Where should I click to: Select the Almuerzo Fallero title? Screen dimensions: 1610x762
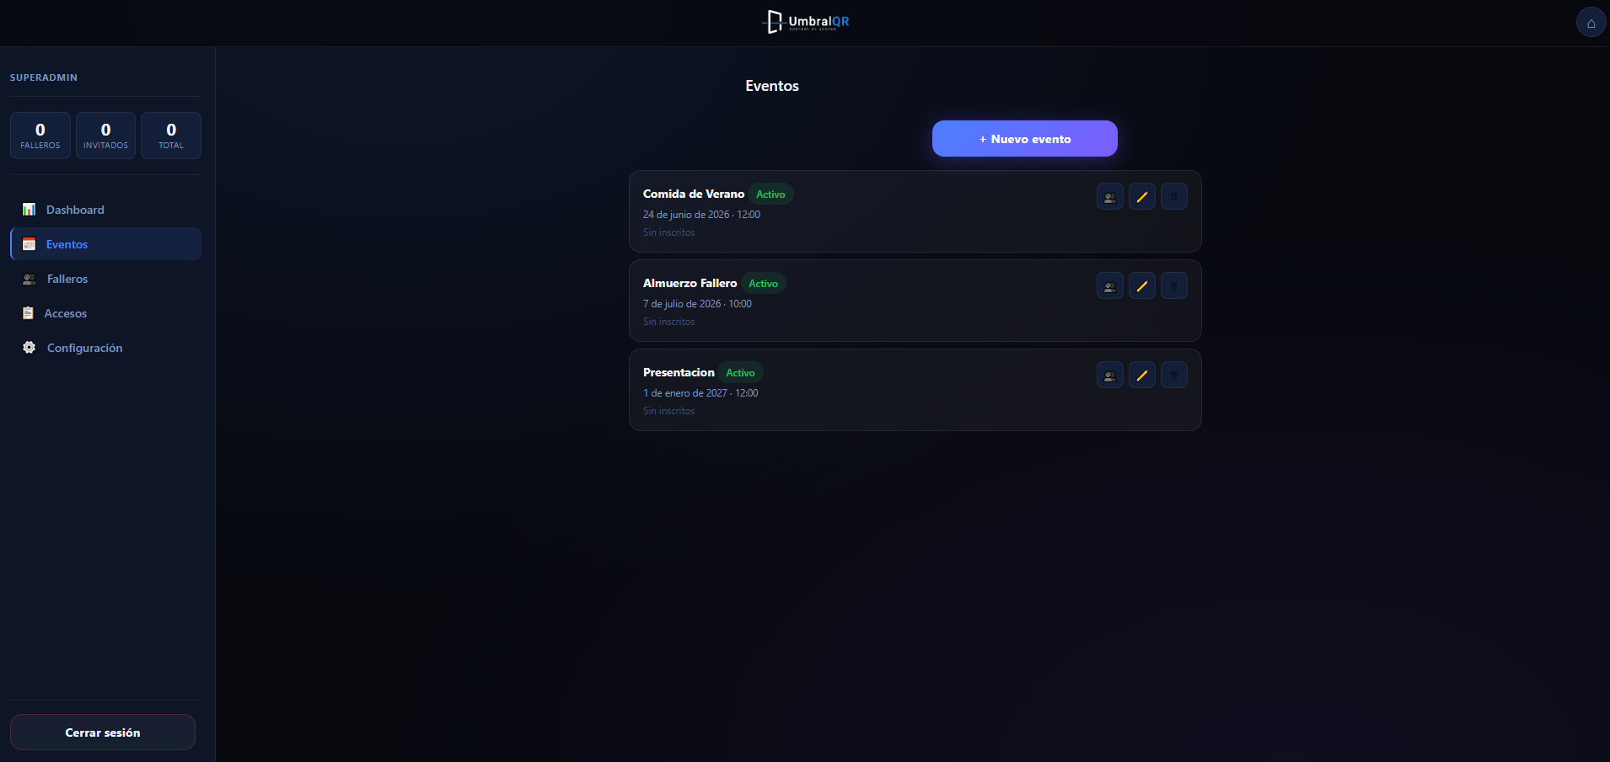[x=690, y=284]
